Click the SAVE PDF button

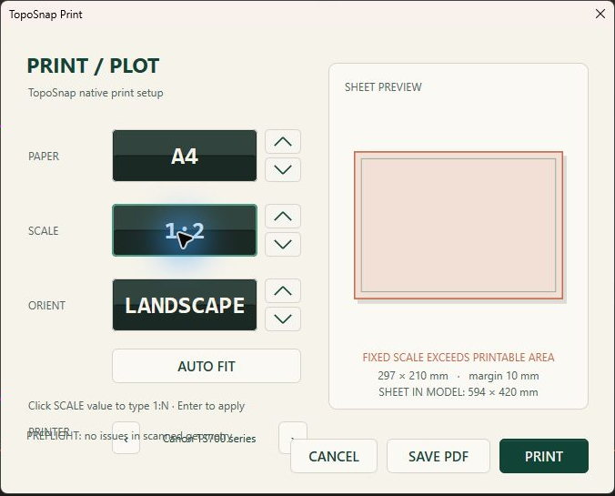(439, 456)
